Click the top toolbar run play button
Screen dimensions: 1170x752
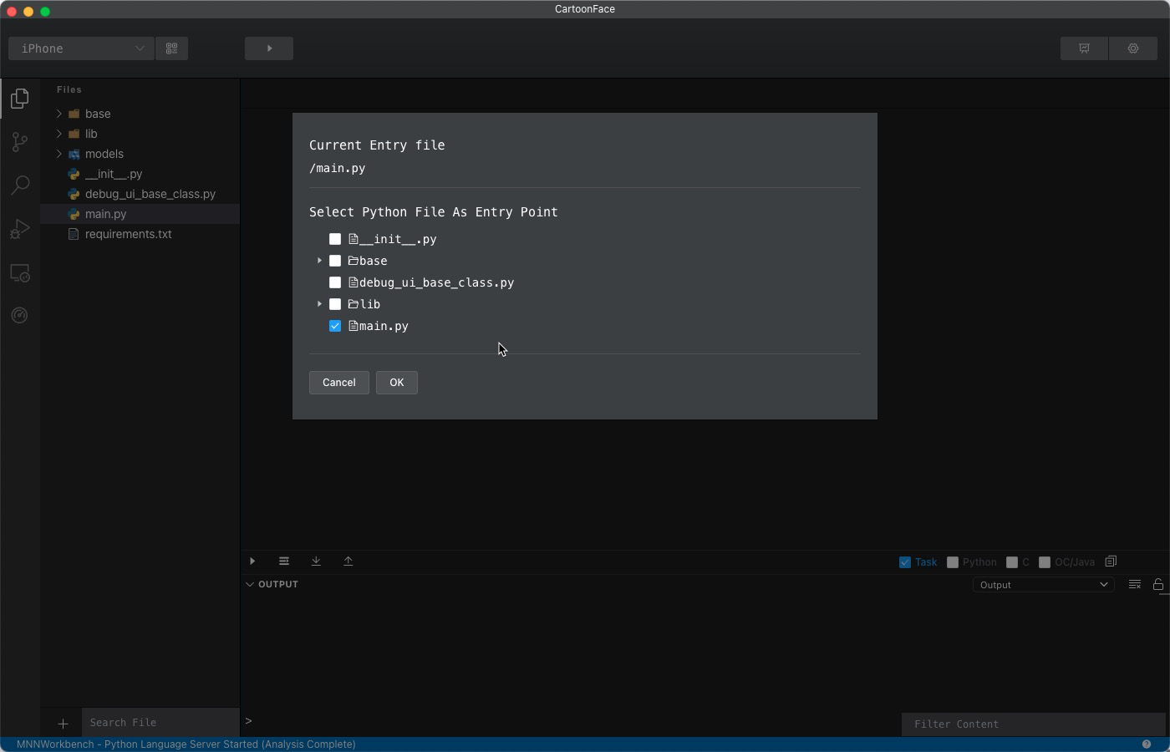point(269,48)
